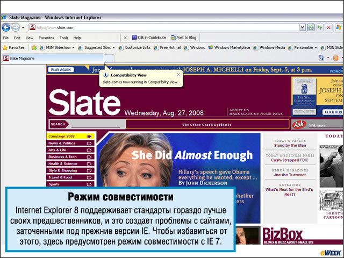Viewport: 344px width, 258px height.
Task: Click the red Ask logo icon
Action: 299,124
